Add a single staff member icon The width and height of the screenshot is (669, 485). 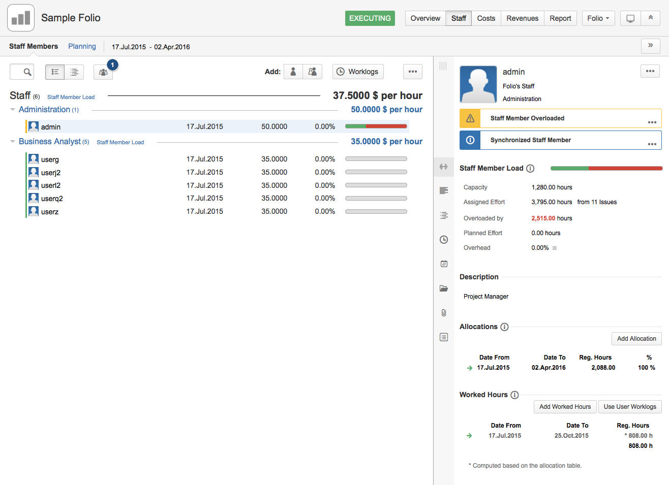[x=293, y=72]
